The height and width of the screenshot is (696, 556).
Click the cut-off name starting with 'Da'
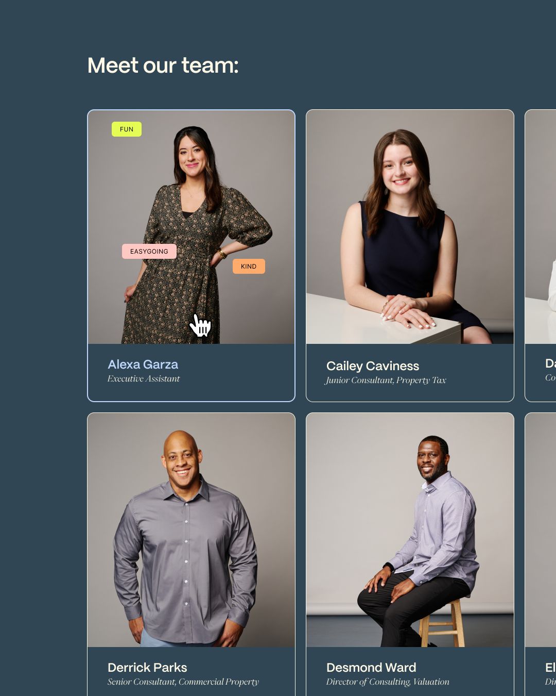[x=550, y=363]
